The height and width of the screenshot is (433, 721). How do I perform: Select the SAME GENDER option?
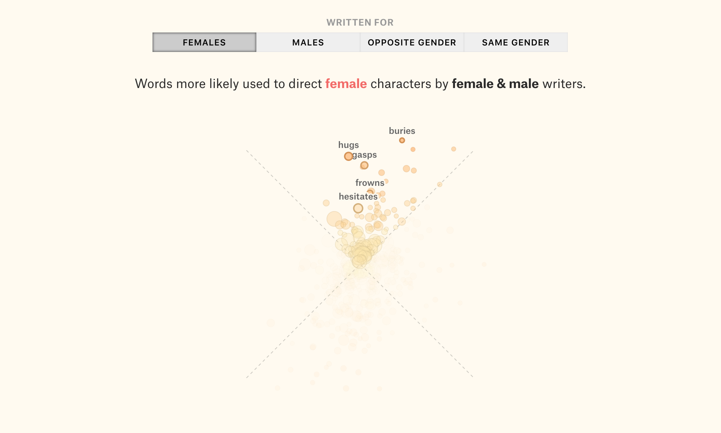click(x=516, y=42)
